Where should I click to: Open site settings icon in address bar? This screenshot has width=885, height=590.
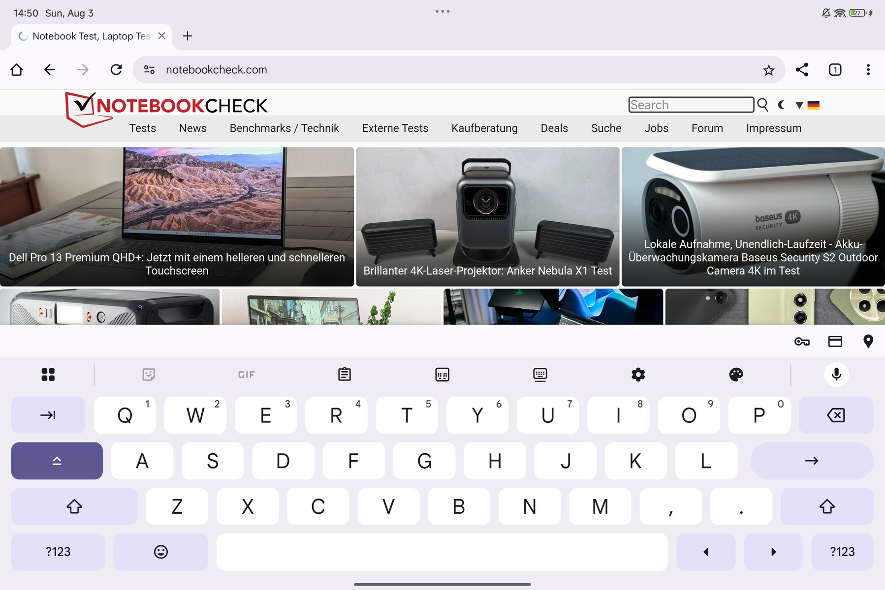click(150, 70)
